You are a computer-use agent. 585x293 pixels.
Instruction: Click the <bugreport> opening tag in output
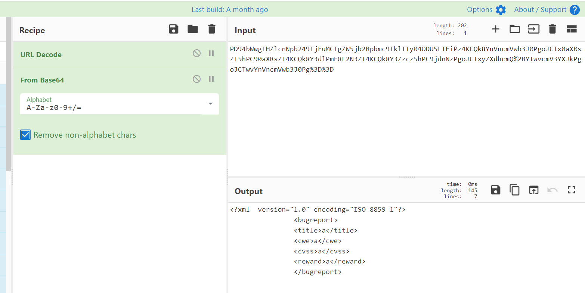(316, 220)
